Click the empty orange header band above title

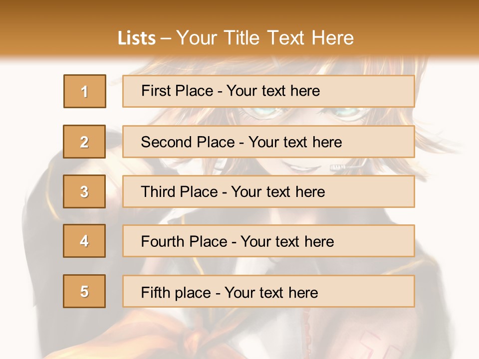[x=239, y=12]
